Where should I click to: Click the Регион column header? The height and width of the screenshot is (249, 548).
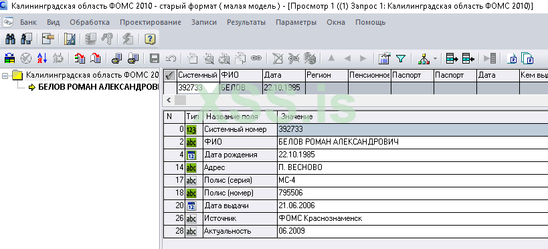coord(327,75)
